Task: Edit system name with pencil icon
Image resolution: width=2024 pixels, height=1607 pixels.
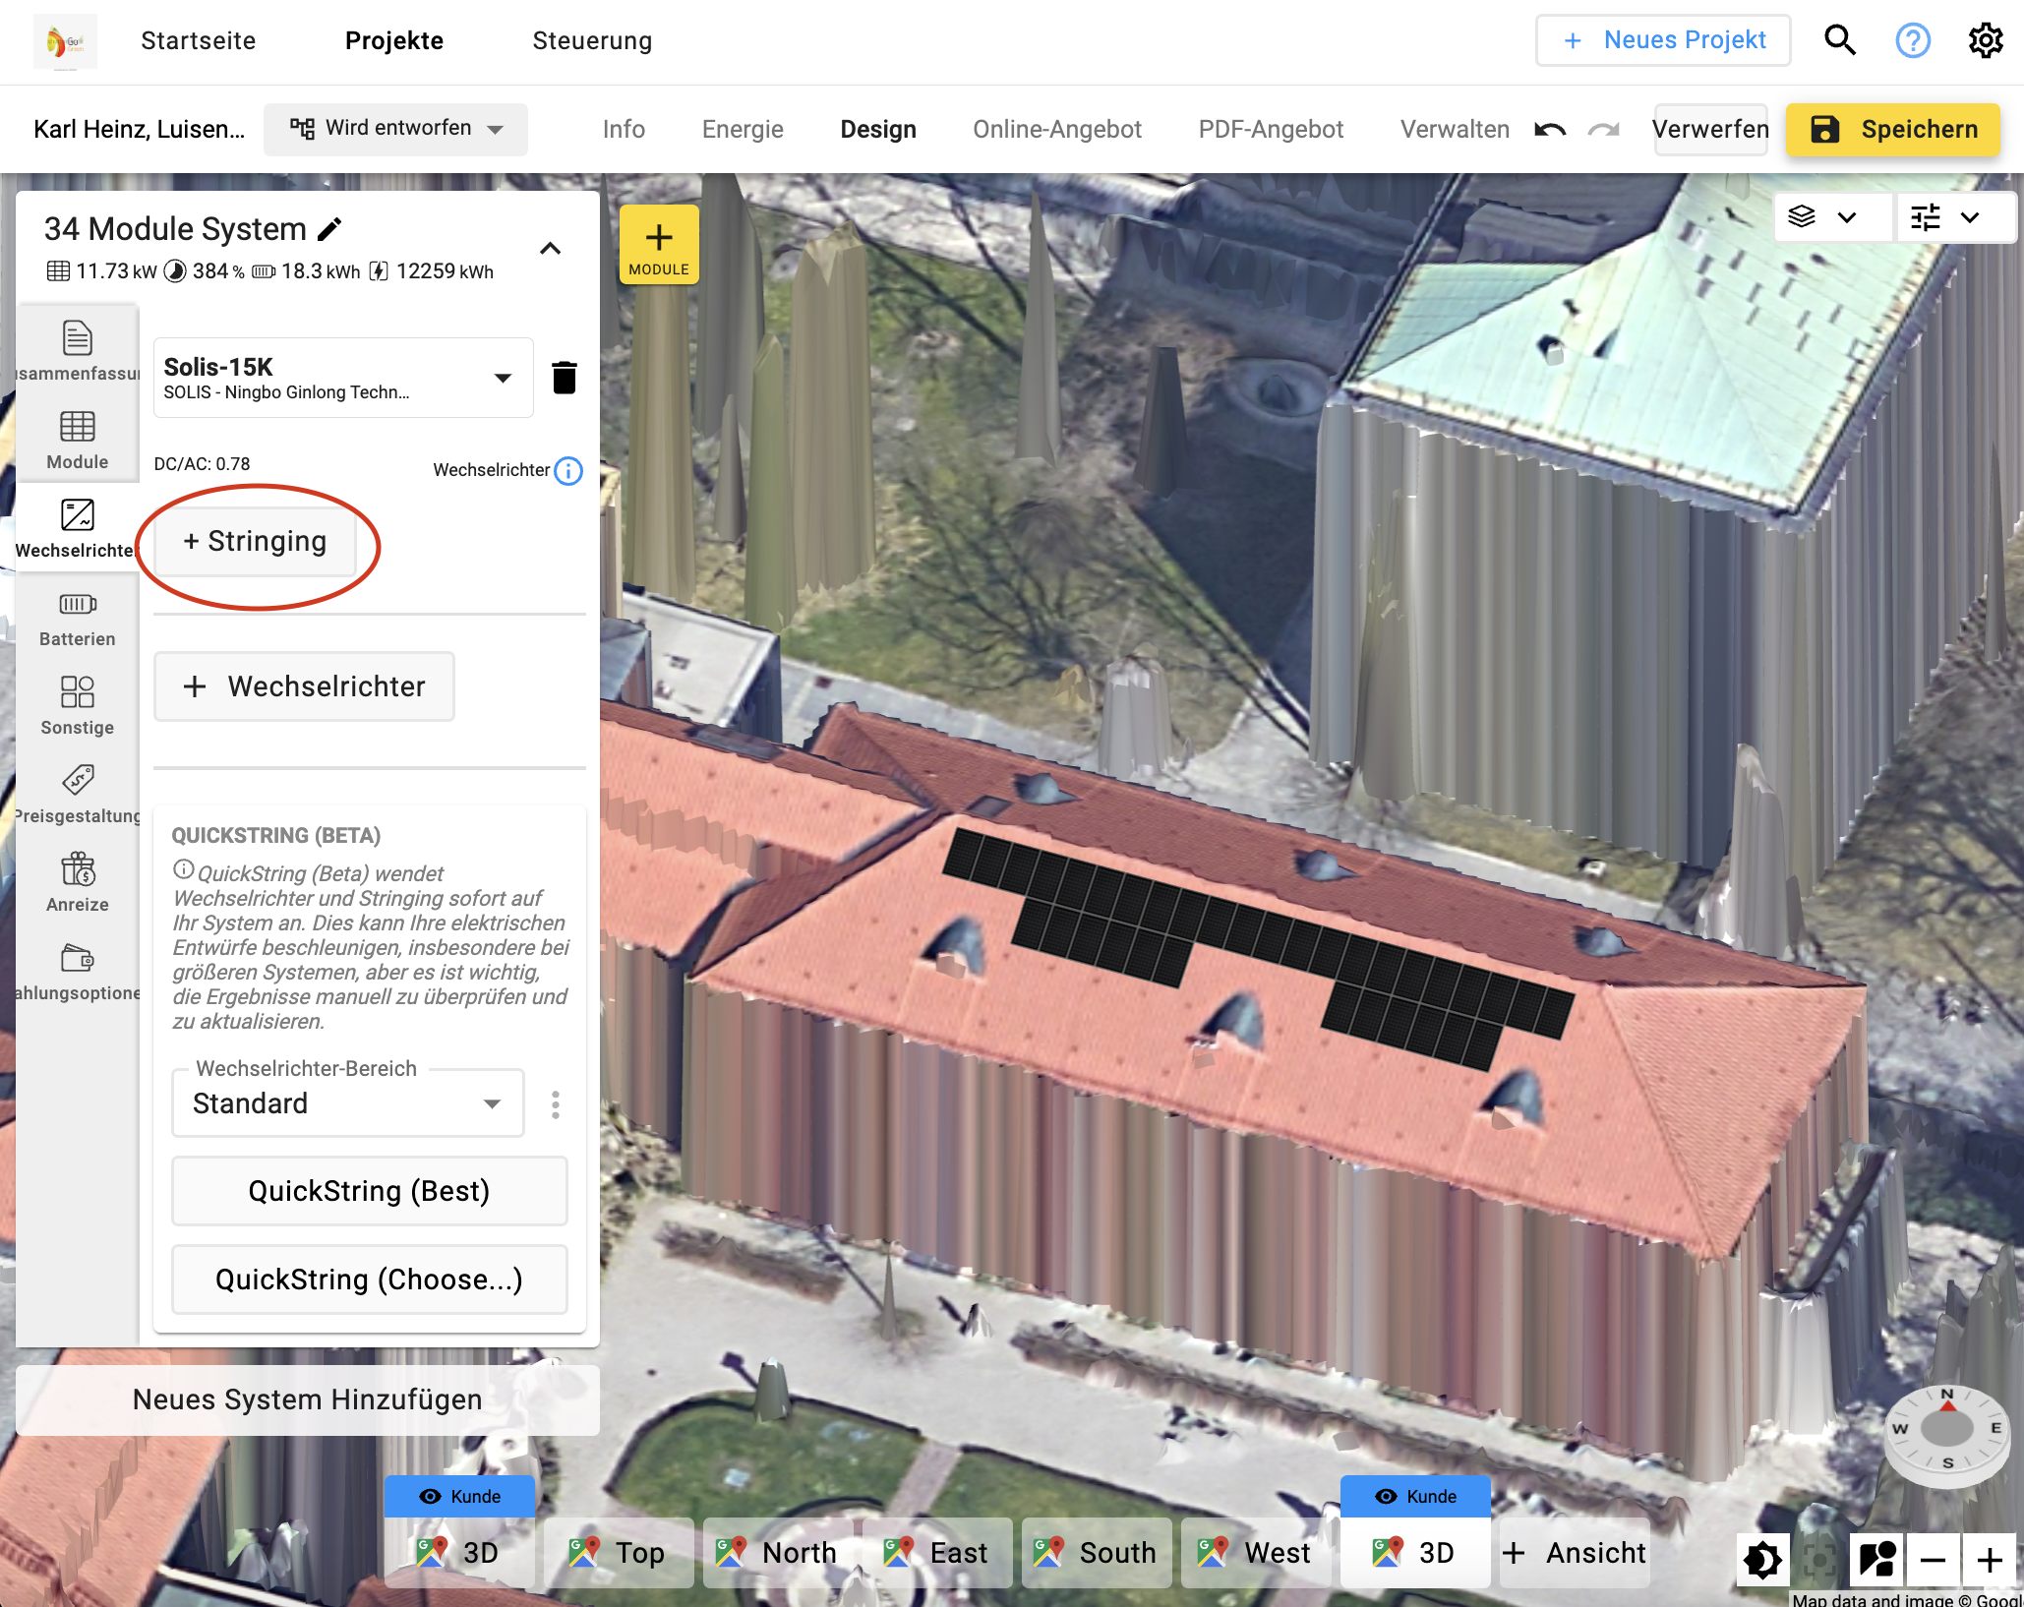Action: coord(330,229)
